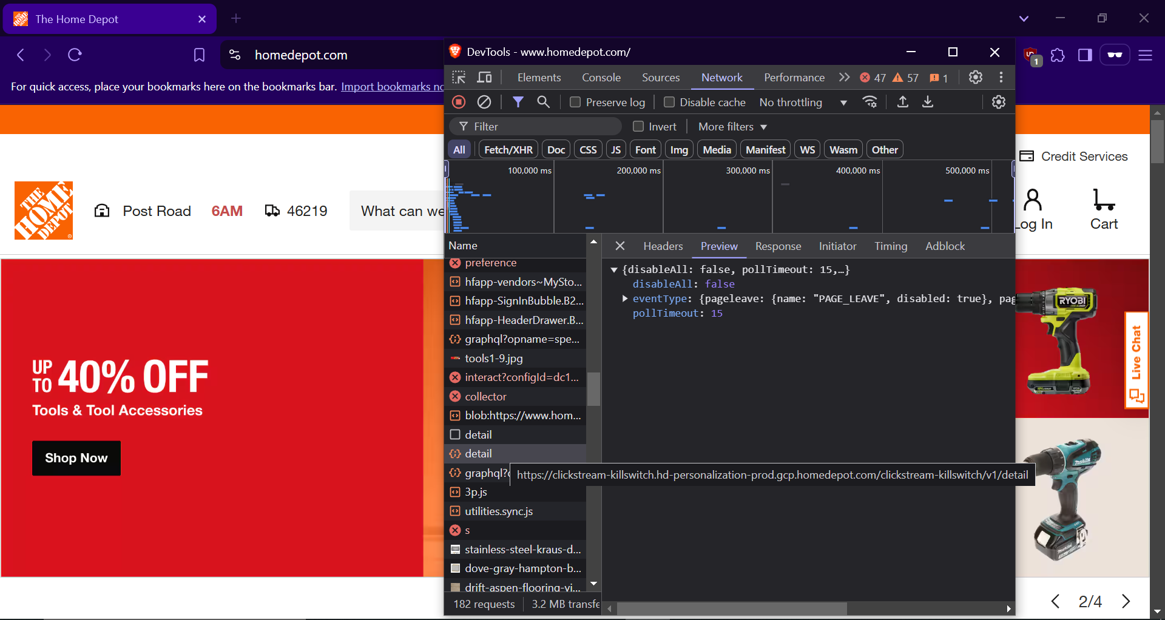Enable the Disable cache checkbox

669,102
